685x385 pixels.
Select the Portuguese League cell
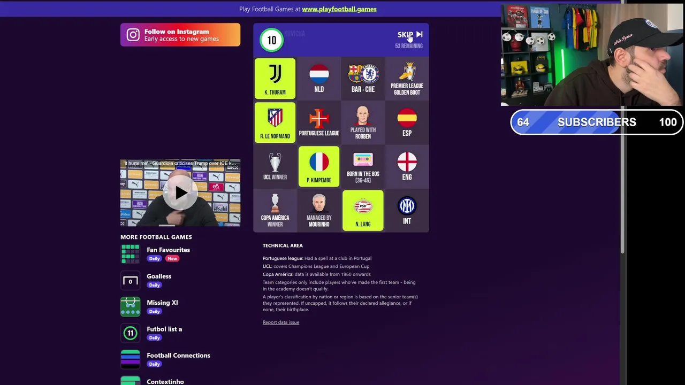click(319, 122)
